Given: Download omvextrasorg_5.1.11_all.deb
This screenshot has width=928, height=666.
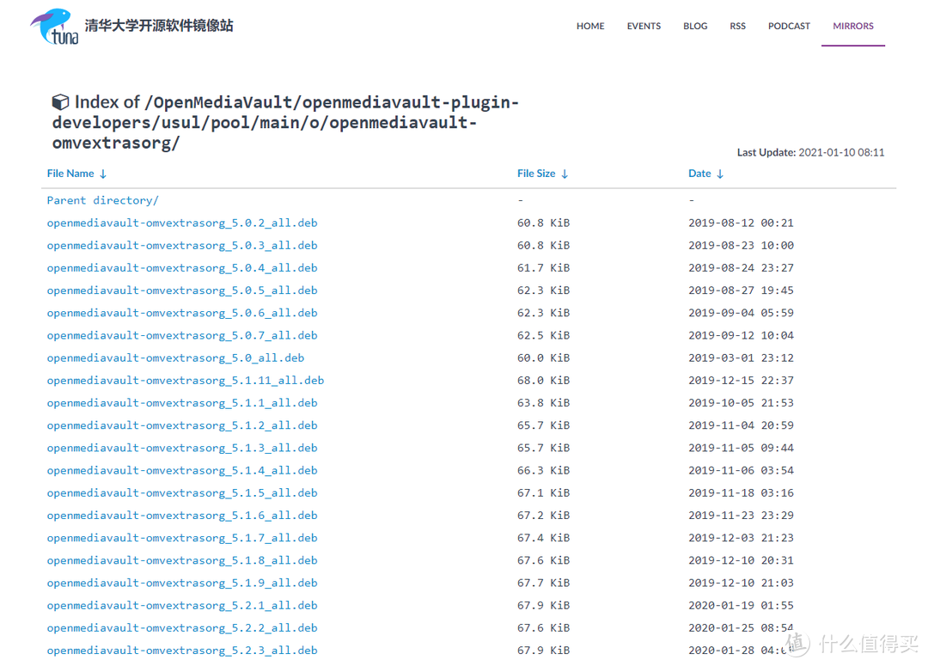Looking at the screenshot, I should click(x=186, y=380).
